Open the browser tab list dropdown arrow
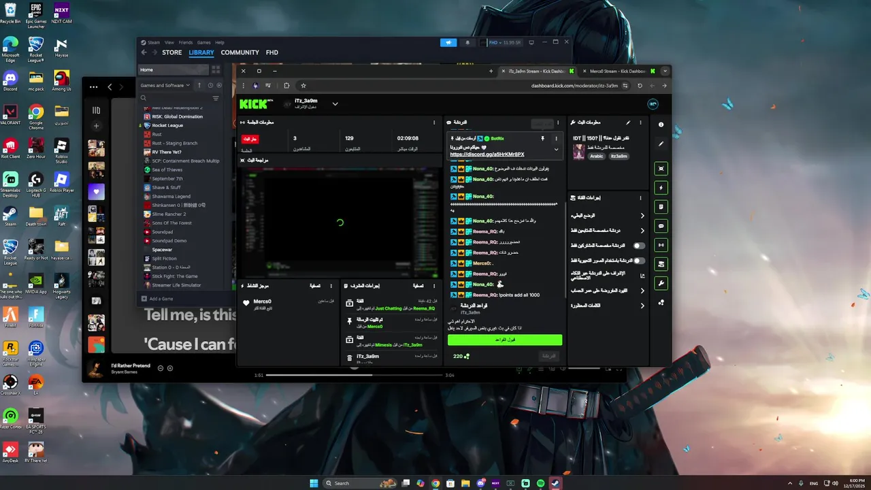This screenshot has height=490, width=871. [665, 71]
